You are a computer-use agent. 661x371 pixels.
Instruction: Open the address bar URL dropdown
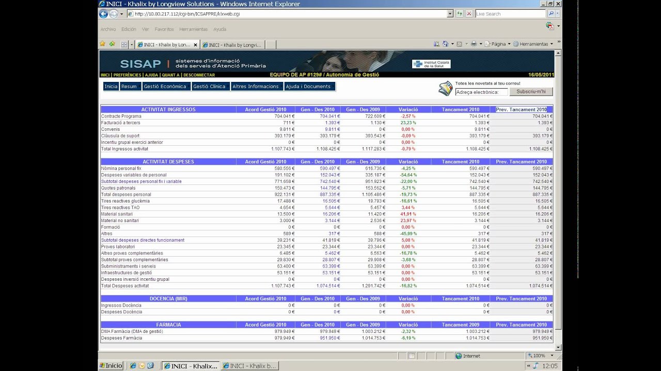pos(451,14)
